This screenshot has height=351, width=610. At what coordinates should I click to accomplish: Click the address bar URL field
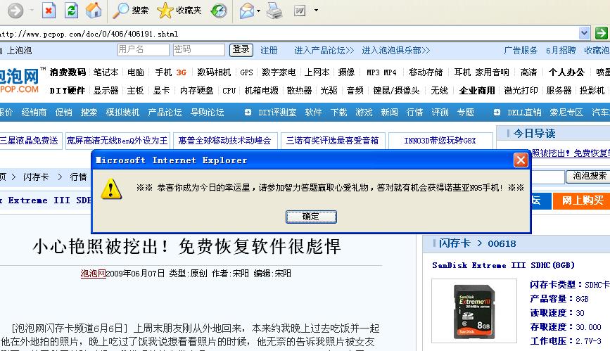tap(288, 34)
